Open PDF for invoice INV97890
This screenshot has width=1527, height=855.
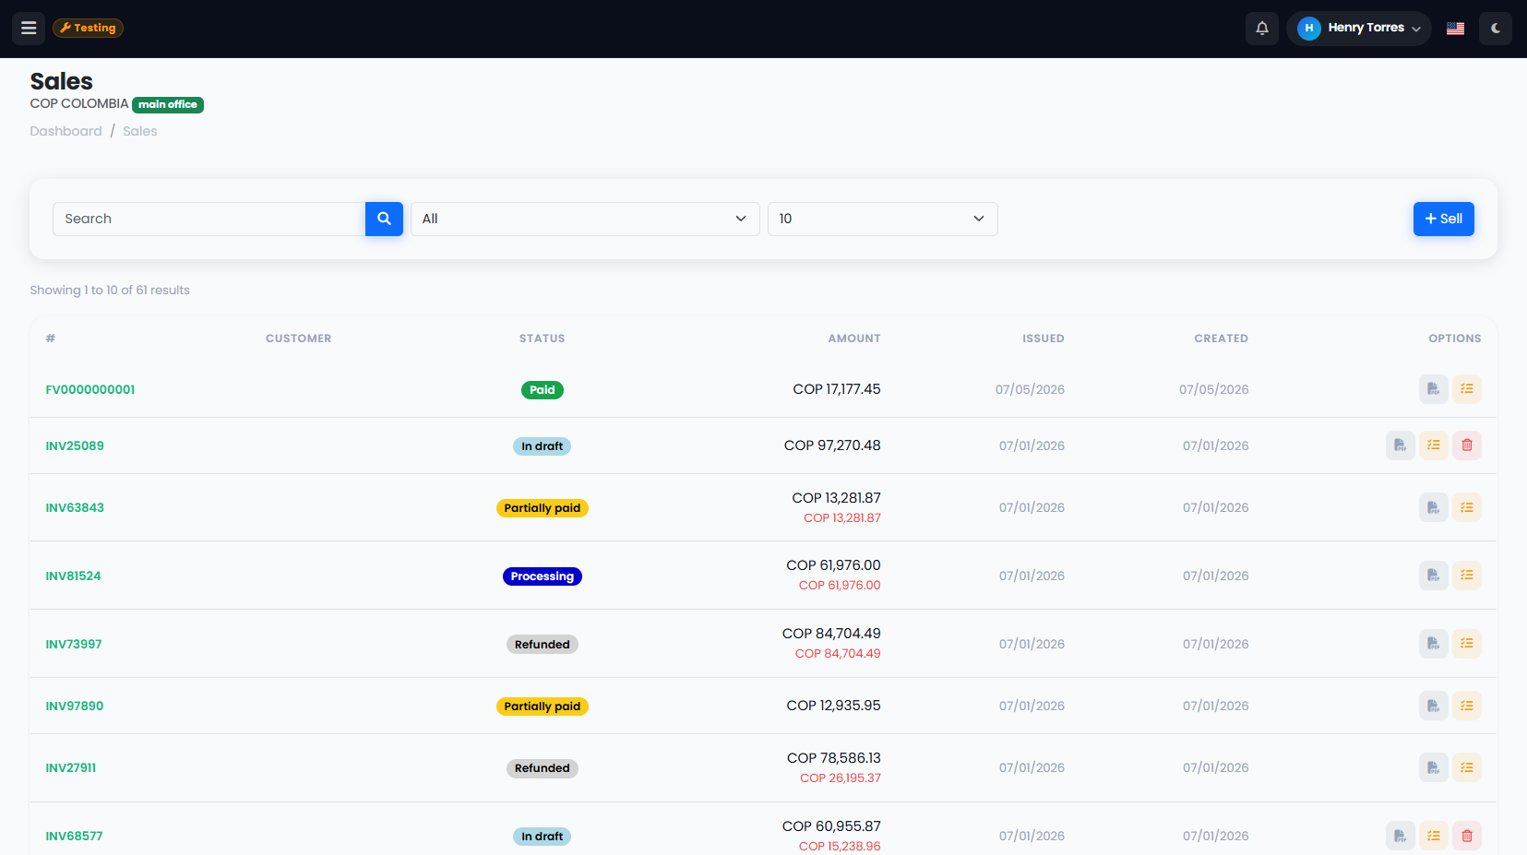[x=1433, y=706]
